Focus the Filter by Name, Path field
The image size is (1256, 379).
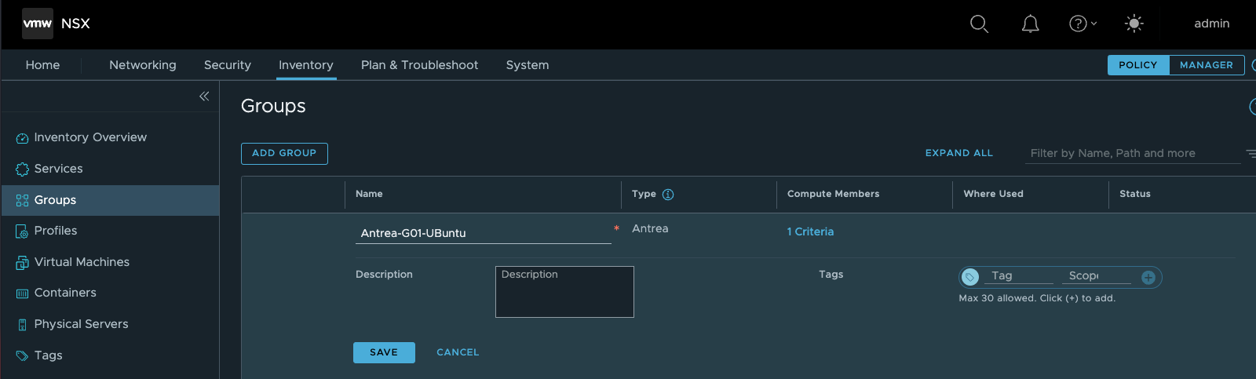pyautogui.click(x=1132, y=154)
